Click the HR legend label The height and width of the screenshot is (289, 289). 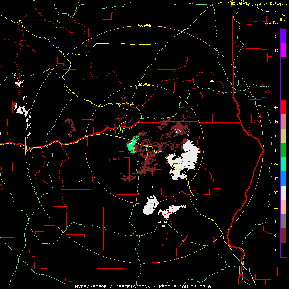click(276, 150)
